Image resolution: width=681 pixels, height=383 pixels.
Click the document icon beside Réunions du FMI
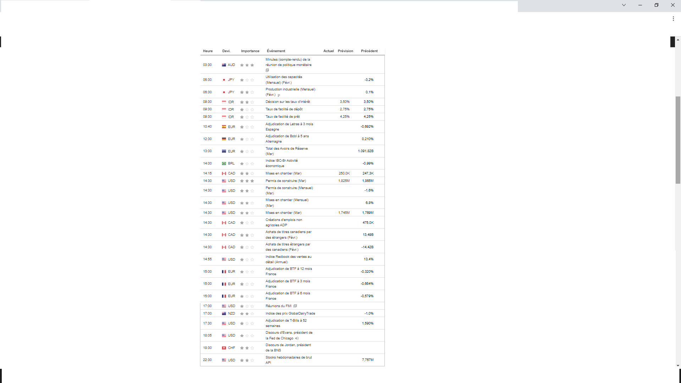click(x=295, y=306)
